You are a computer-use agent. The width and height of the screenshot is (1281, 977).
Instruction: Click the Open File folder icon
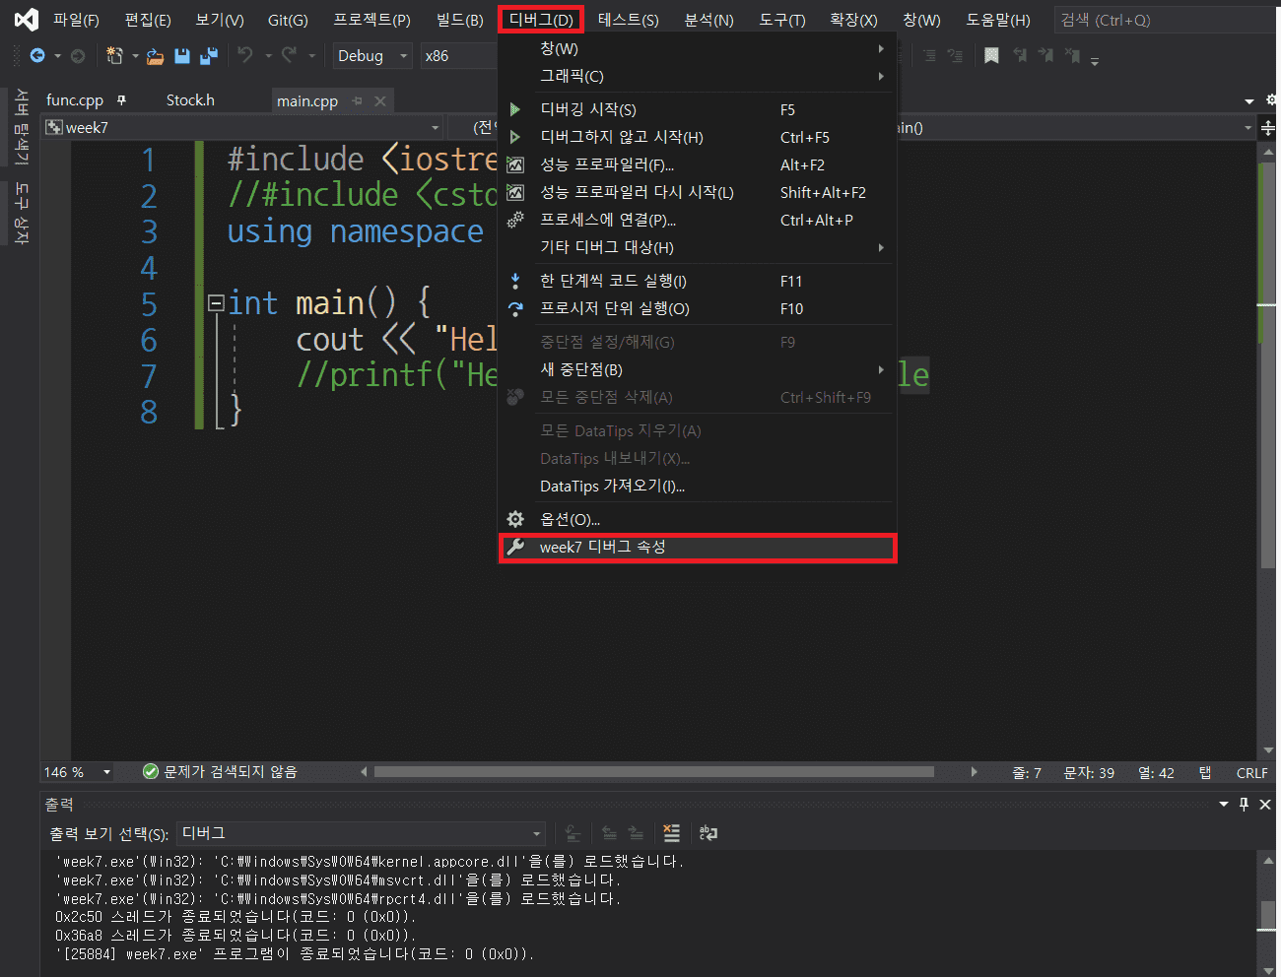(x=155, y=56)
